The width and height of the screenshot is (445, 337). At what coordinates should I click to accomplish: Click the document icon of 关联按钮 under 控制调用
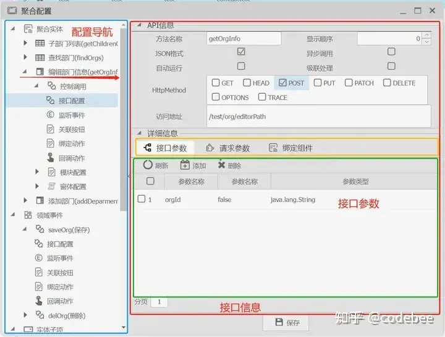pyautogui.click(x=50, y=129)
